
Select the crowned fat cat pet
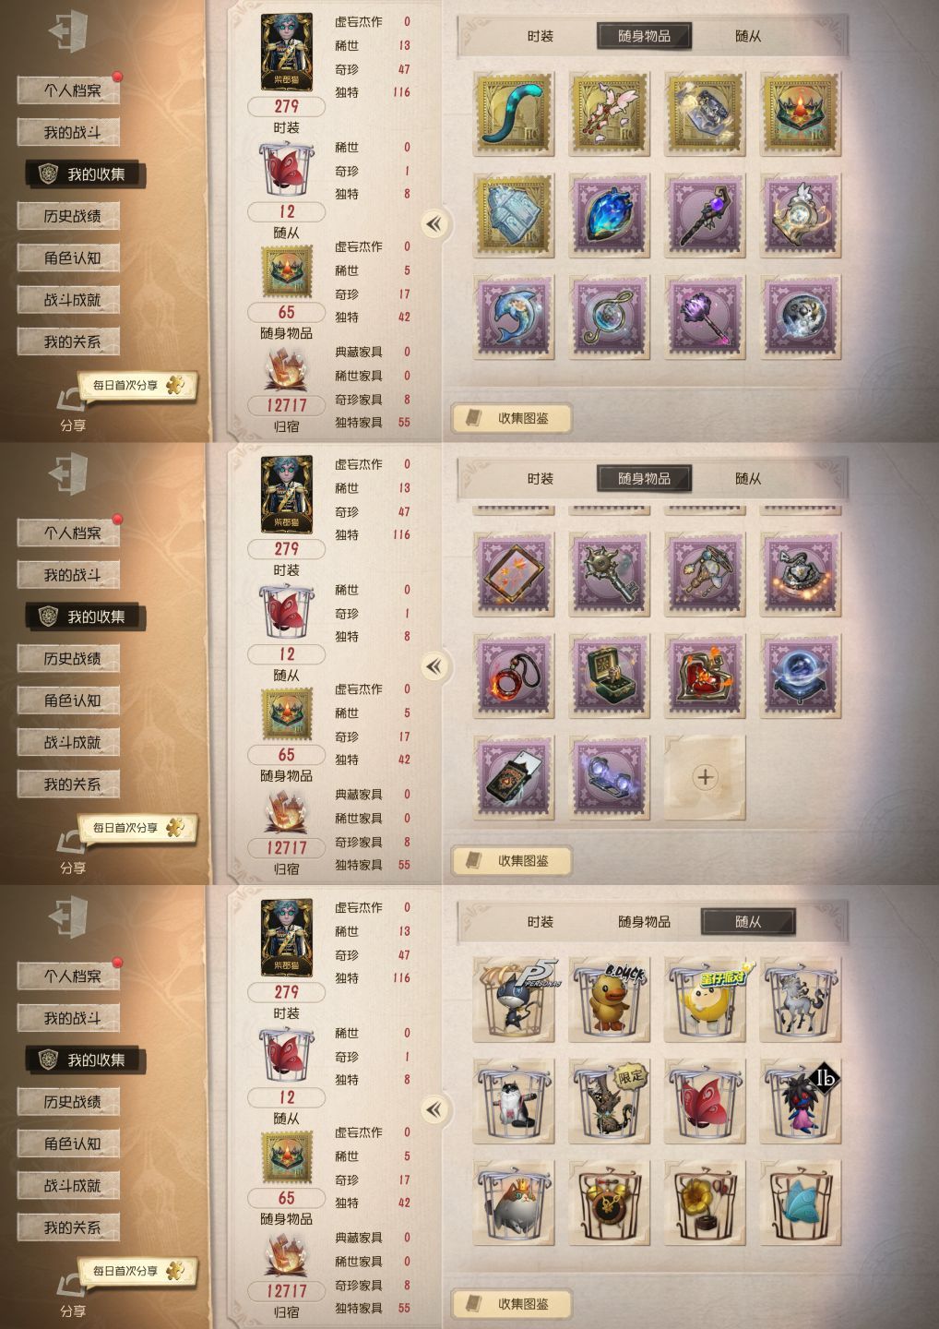(x=515, y=1203)
